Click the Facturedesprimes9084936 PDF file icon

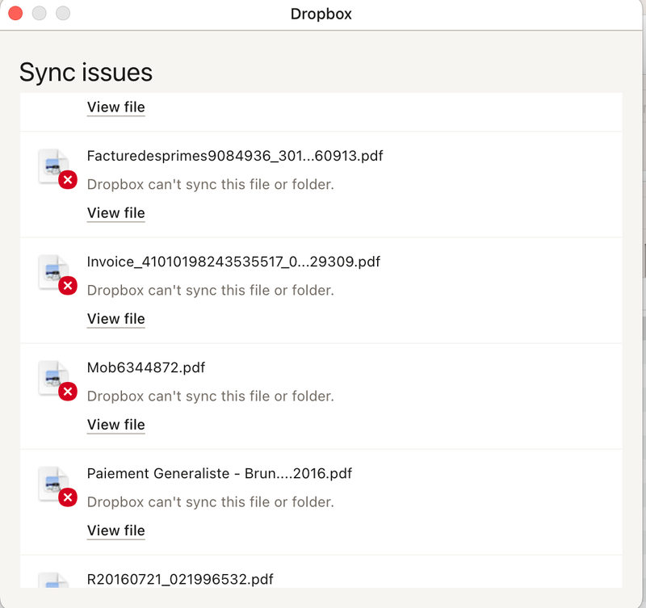point(52,165)
